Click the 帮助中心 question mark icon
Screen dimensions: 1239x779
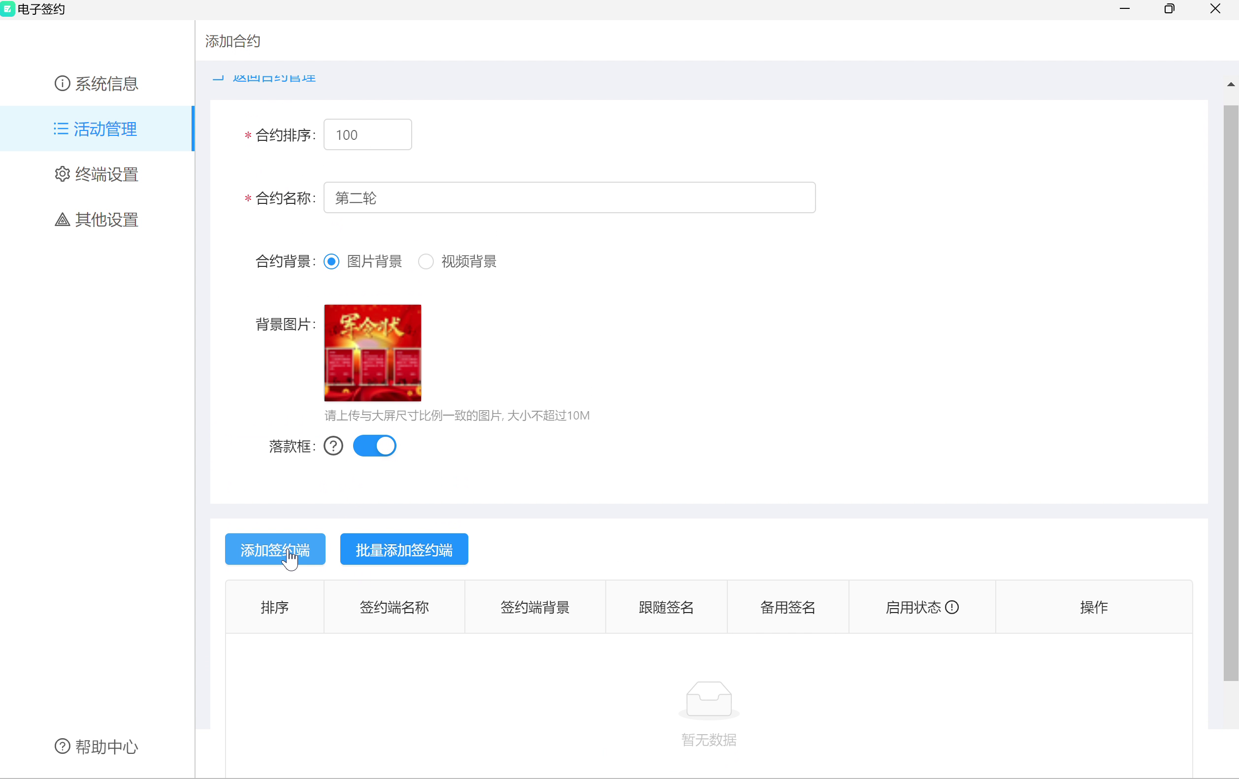tap(62, 746)
